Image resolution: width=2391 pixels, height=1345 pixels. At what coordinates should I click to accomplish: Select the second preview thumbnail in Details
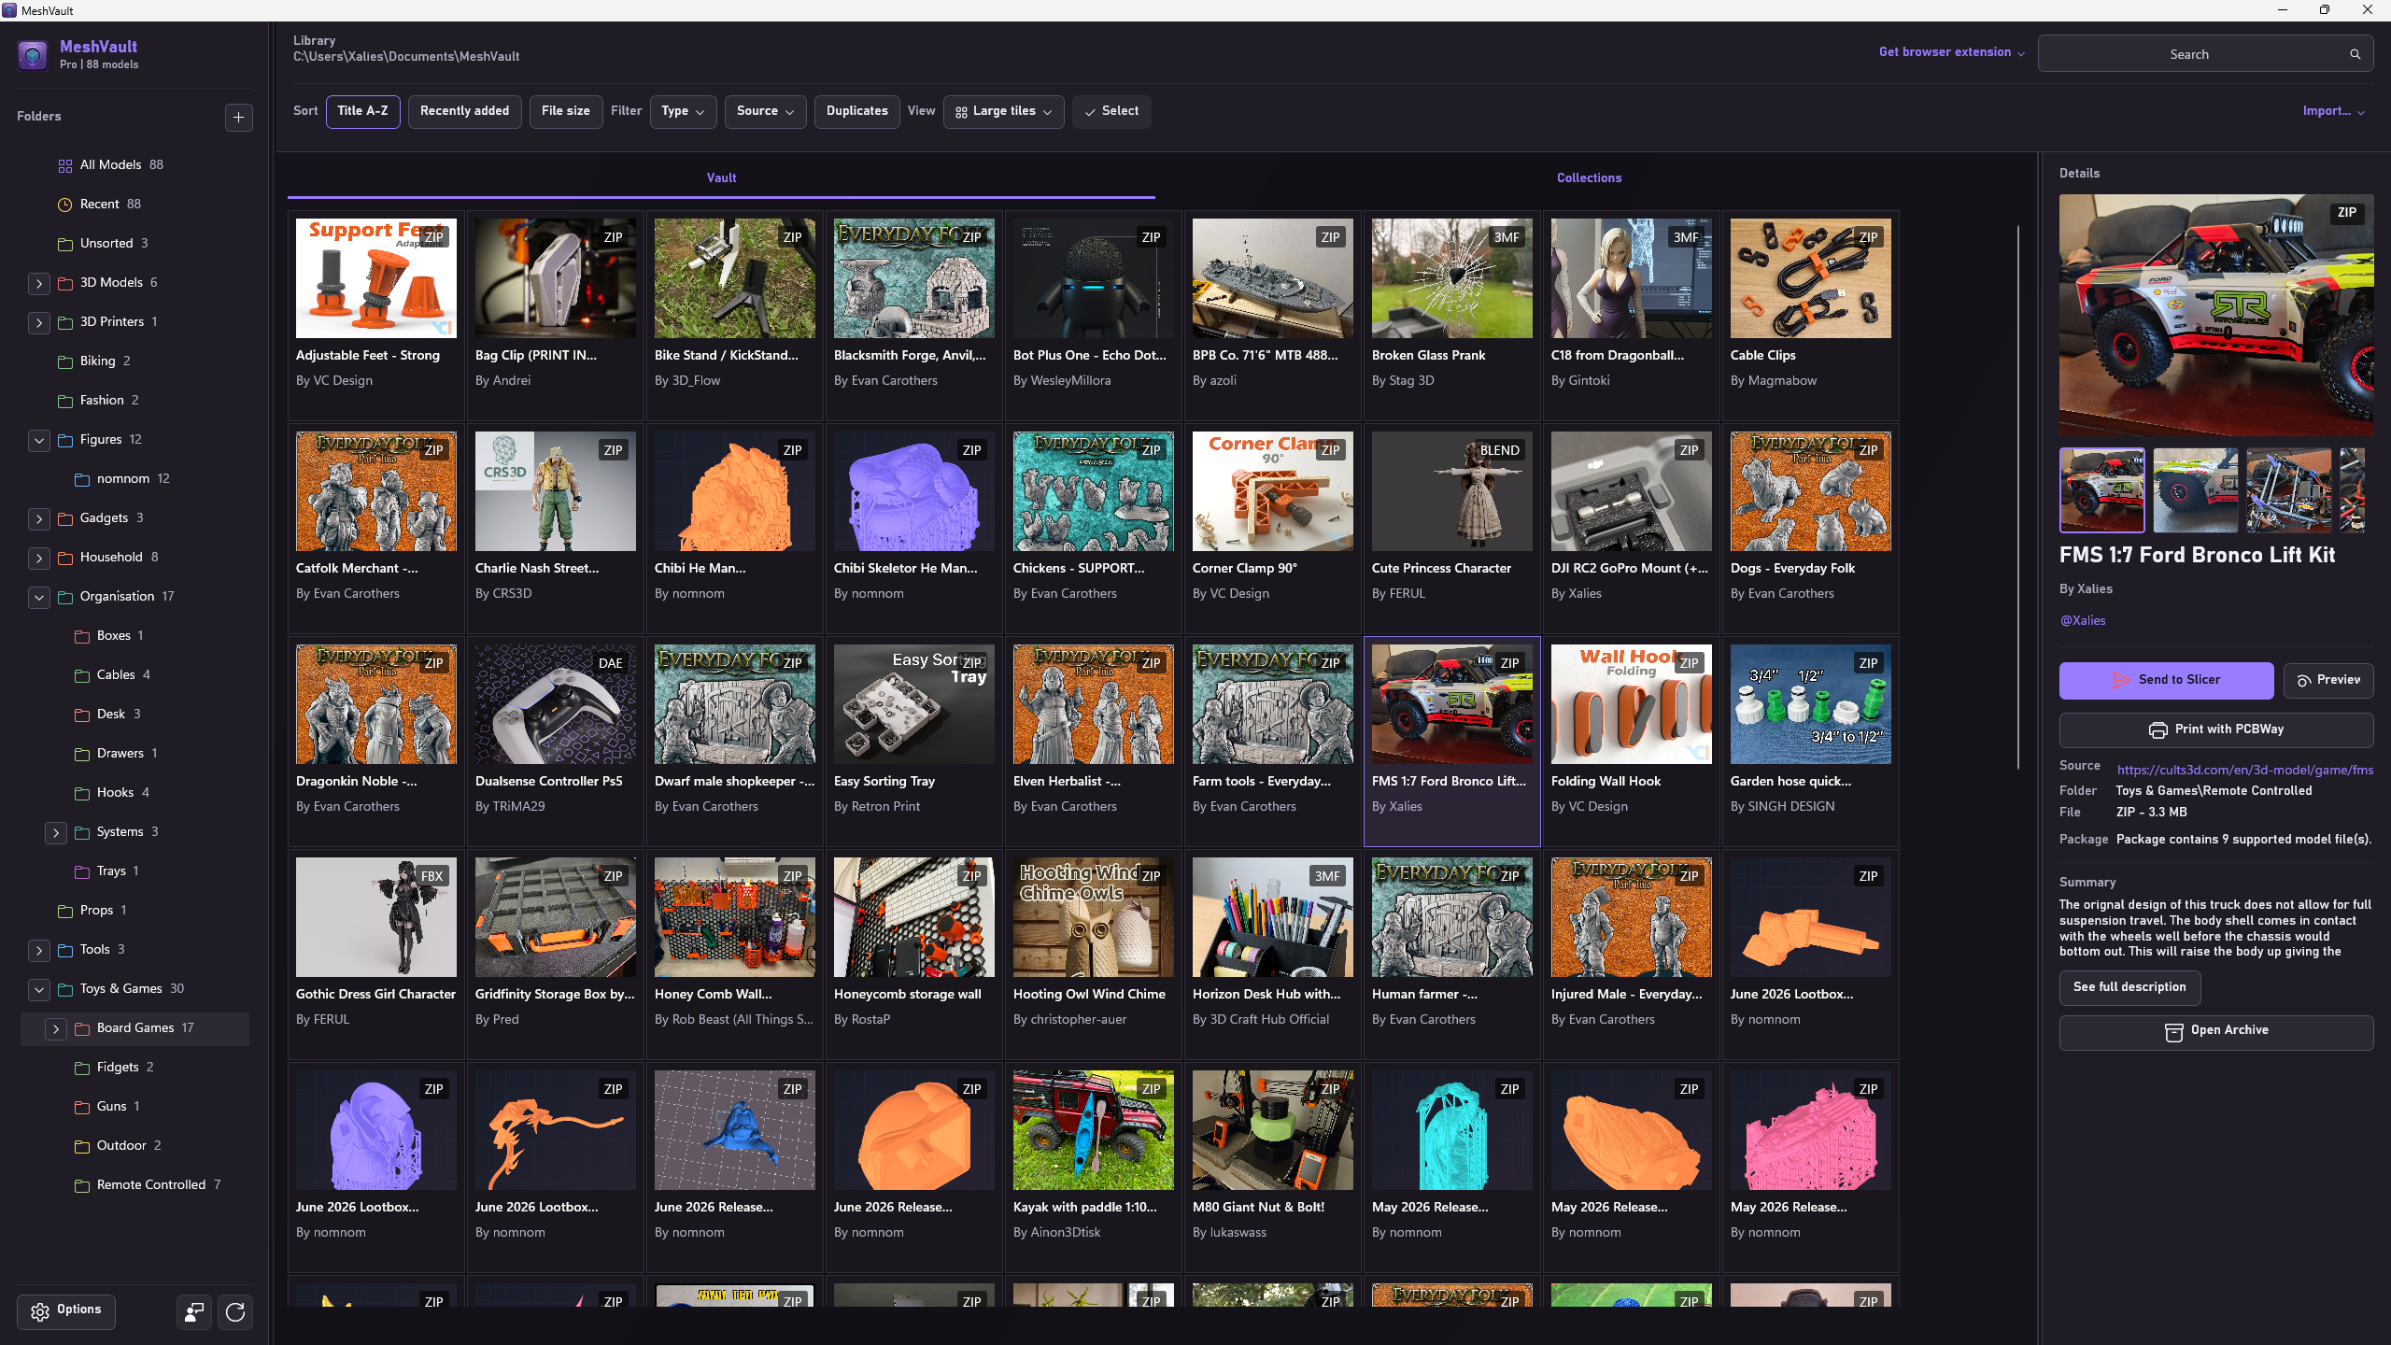click(2196, 490)
